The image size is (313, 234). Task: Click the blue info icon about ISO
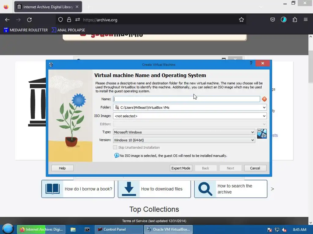[116, 155]
